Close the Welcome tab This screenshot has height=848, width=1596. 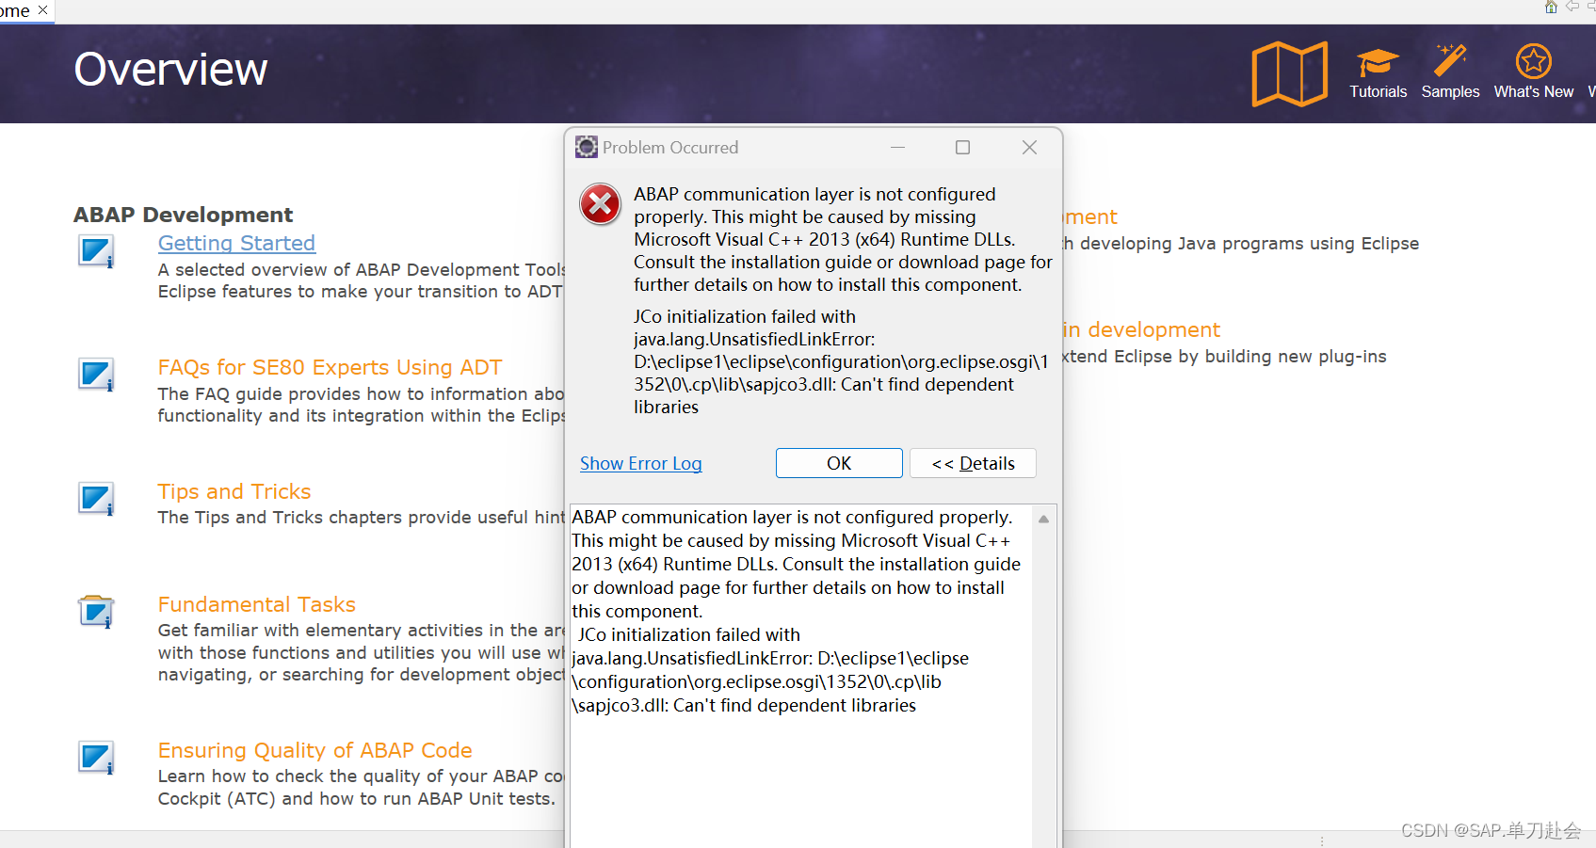click(42, 10)
